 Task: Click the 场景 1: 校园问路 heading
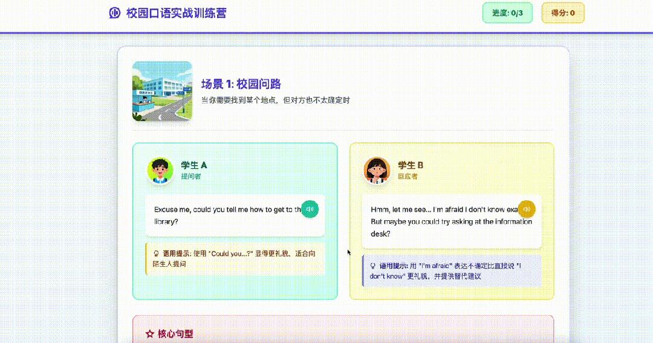coord(241,83)
